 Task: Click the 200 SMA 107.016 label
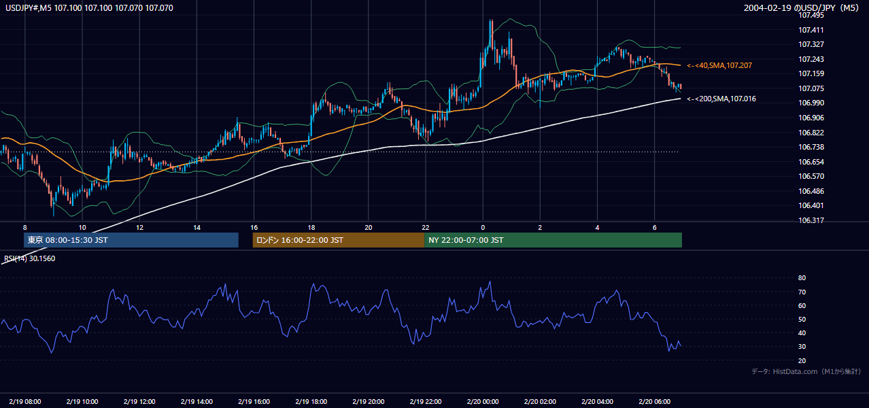pyautogui.click(x=721, y=99)
